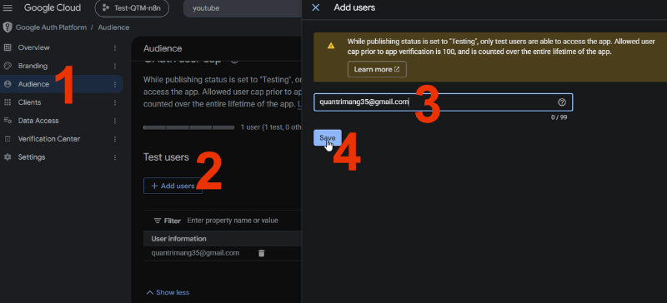
Task: Click the Filter list icon
Action: tap(158, 221)
